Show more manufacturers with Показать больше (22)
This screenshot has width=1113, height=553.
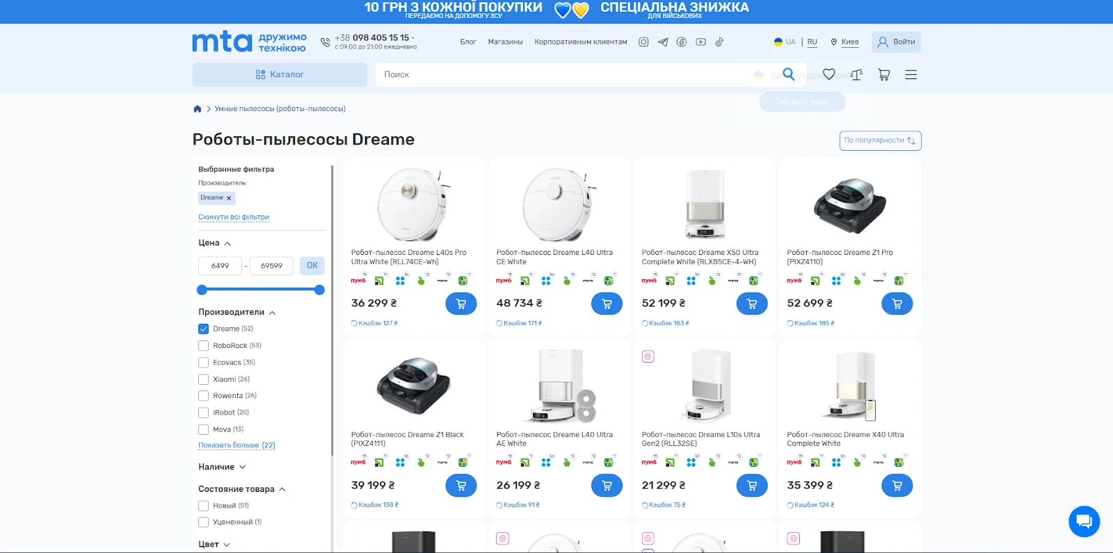[x=237, y=445]
